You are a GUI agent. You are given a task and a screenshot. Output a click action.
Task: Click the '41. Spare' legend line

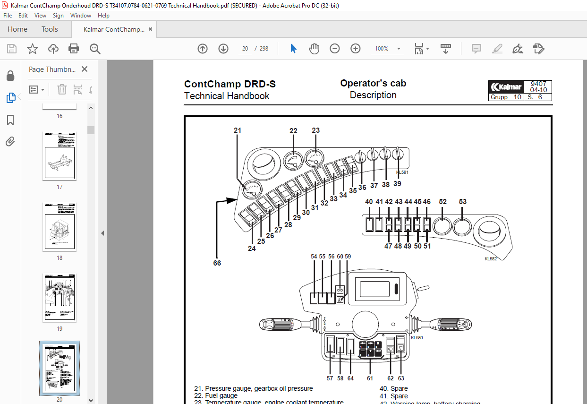tap(394, 396)
